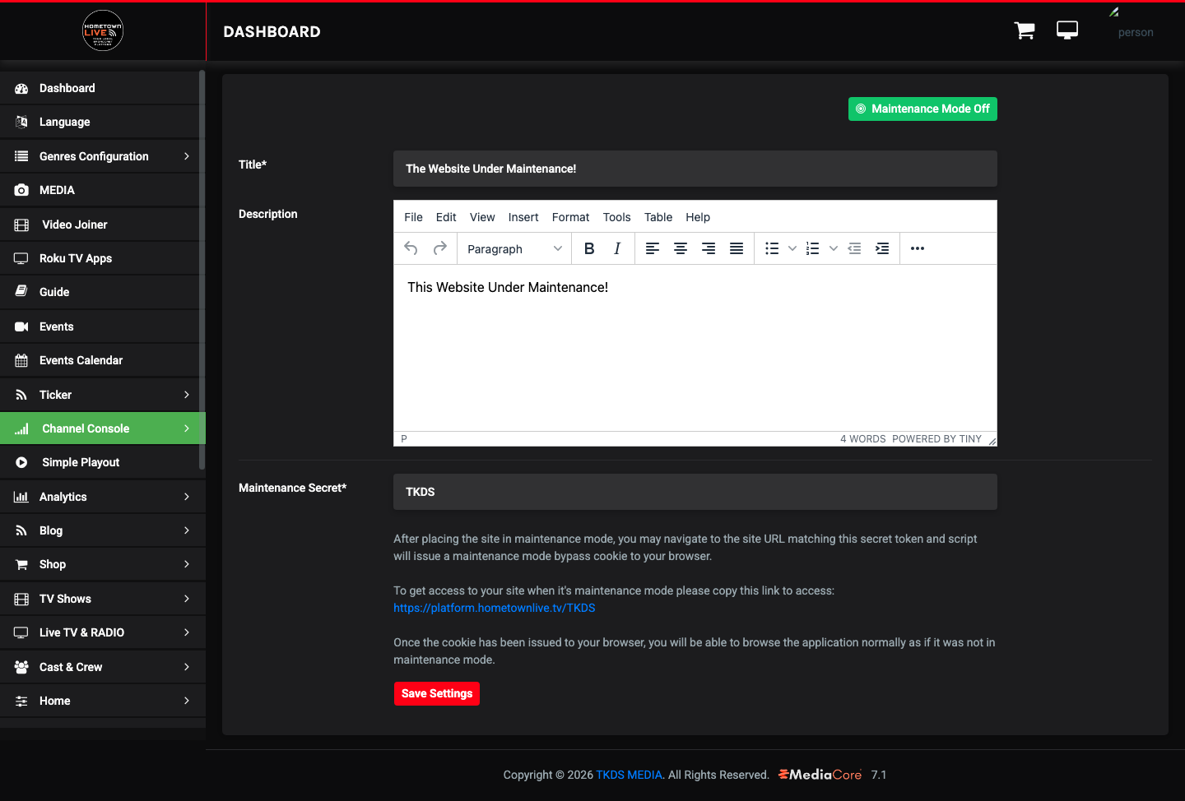Open the Help menu in editor
This screenshot has width=1185, height=801.
(698, 217)
